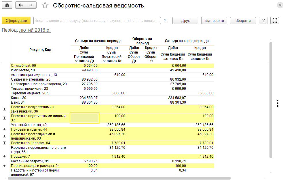
Task: Click Обороты за период header
Action: tap(142, 41)
